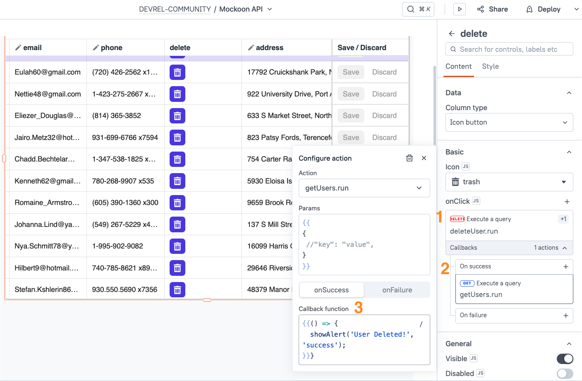Add a new onClick action

tap(567, 201)
